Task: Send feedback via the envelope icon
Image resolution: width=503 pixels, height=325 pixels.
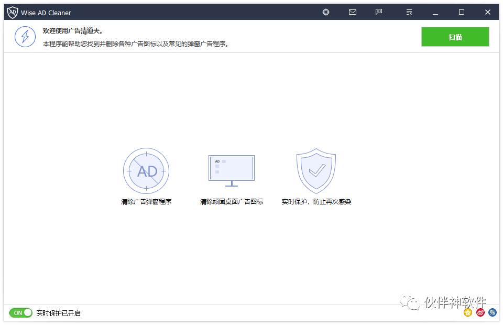Action: tap(352, 12)
